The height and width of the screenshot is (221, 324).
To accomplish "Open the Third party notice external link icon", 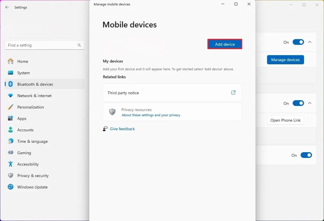I will tap(233, 93).
